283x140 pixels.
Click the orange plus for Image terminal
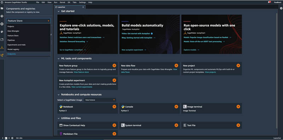point(238,107)
